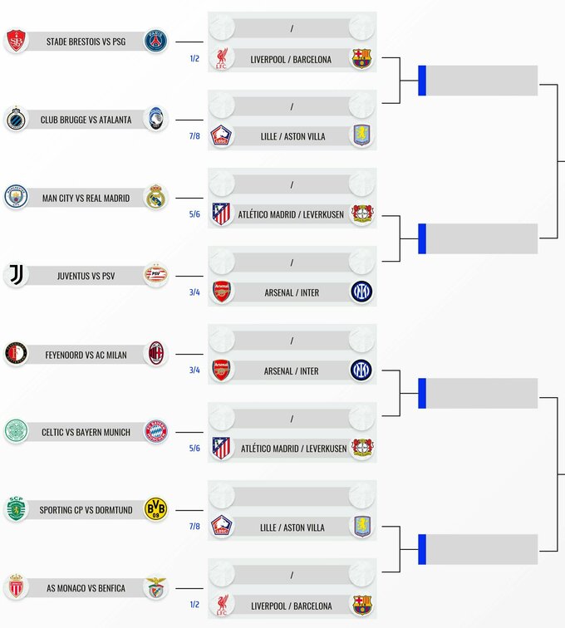Open the Man City vs Real Madrid matchup
Screen dimensions: 565x628
pos(86,199)
